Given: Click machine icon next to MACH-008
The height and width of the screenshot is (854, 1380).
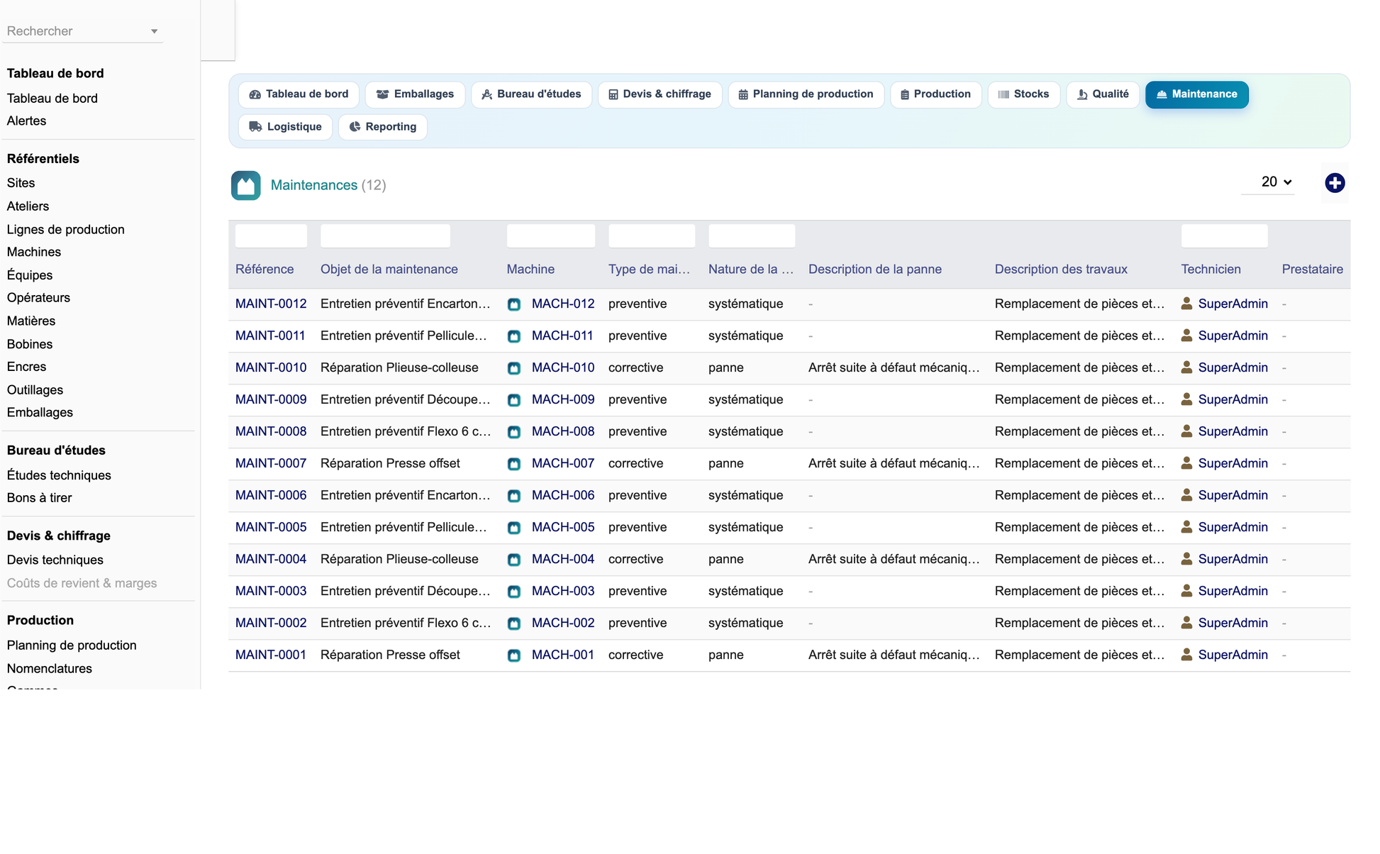Looking at the screenshot, I should [x=514, y=432].
